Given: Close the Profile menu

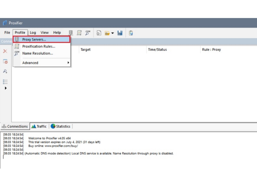Looking at the screenshot, I should pos(20,32).
